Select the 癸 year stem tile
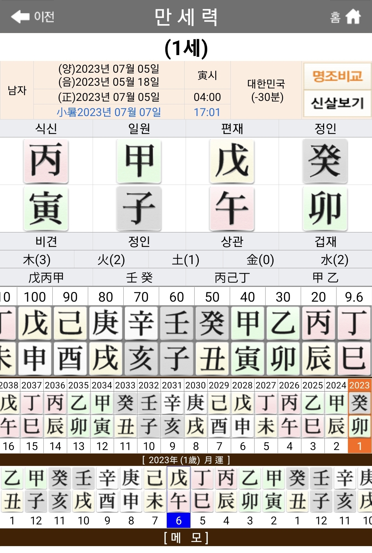Viewport: 372px width, 553px height. point(325,161)
